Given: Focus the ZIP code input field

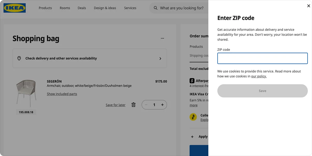Looking at the screenshot, I should click(x=263, y=58).
